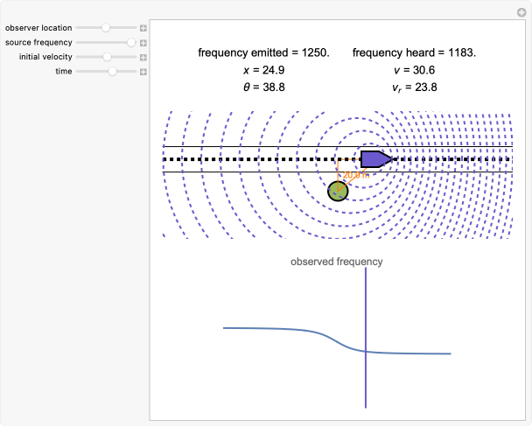Click the purple moving sound source vehicle

374,158
